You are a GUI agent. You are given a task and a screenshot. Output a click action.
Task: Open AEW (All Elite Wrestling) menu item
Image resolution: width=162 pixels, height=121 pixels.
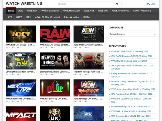click(48, 17)
